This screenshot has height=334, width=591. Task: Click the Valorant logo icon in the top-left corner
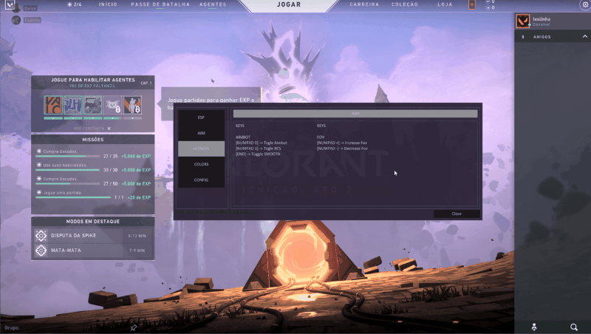(x=10, y=4)
